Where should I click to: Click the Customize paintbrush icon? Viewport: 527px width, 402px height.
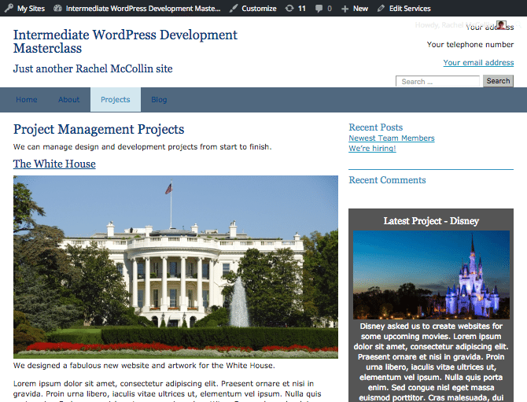234,8
